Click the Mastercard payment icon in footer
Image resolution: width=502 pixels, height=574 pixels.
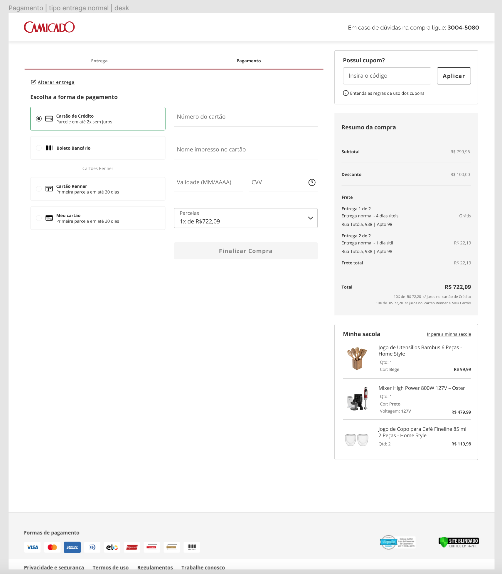coord(52,547)
